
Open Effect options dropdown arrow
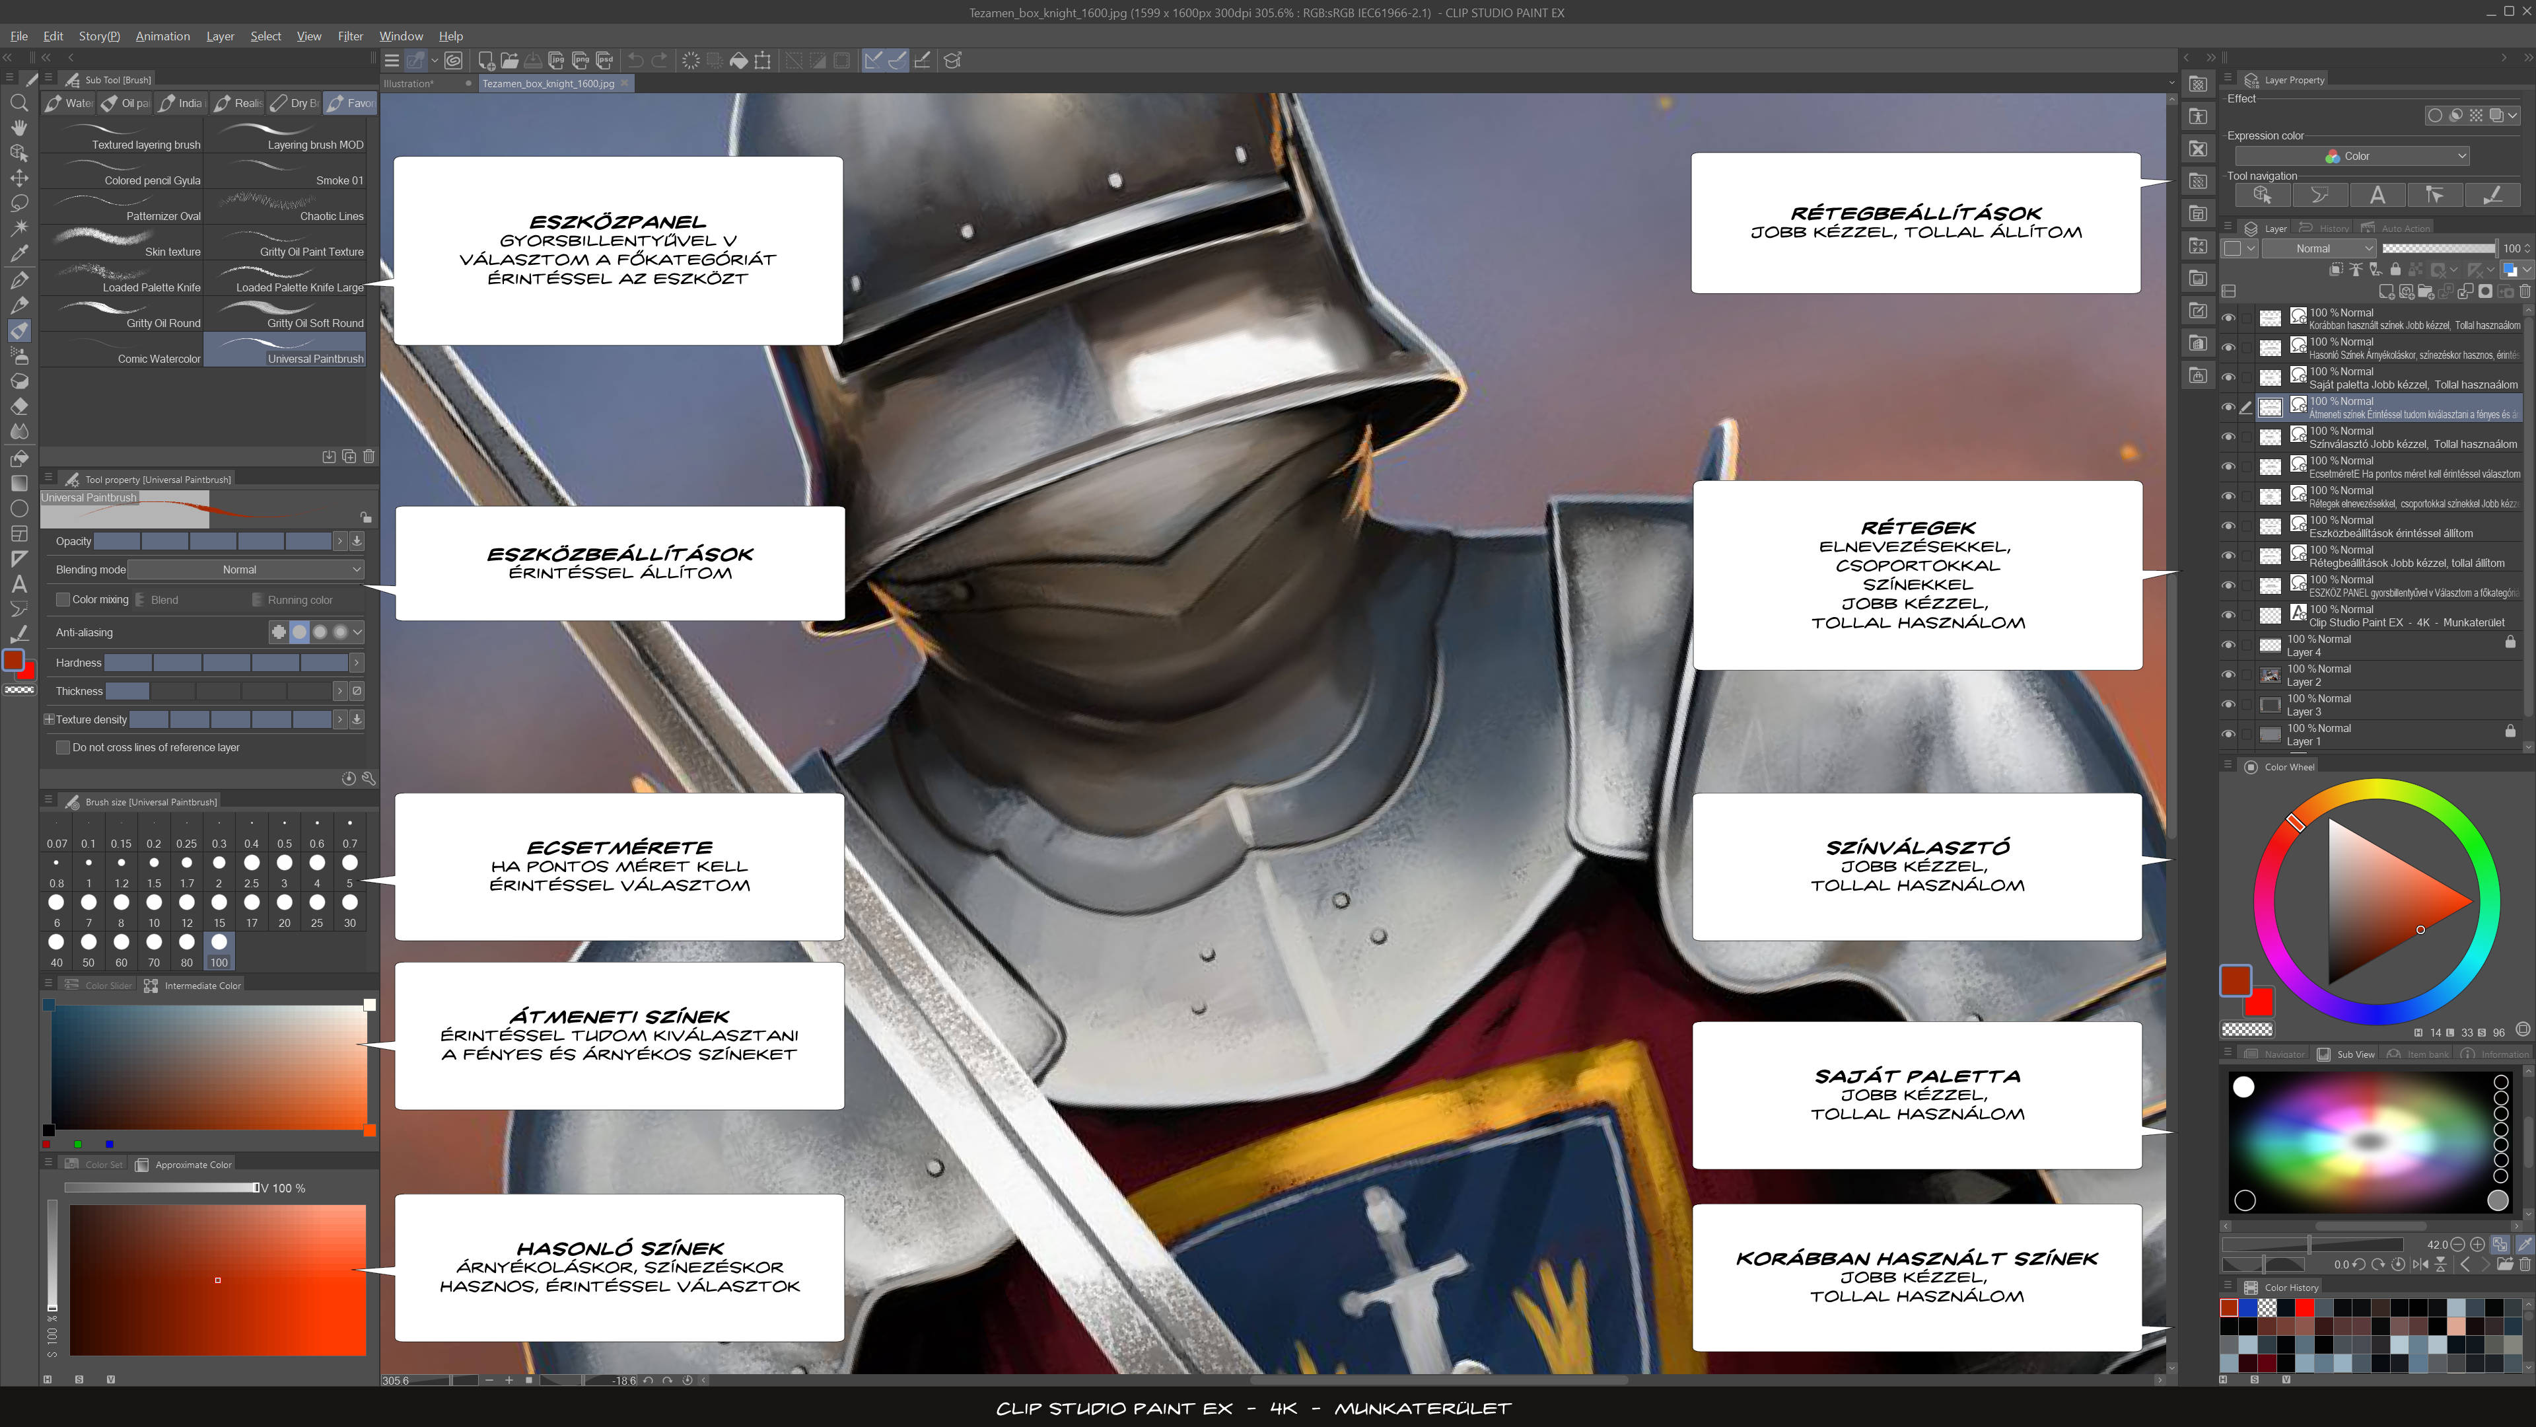[2512, 115]
